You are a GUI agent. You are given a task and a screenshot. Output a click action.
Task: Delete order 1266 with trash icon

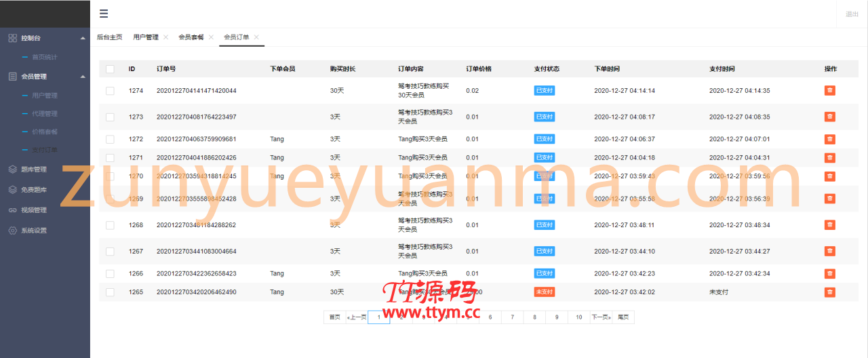coord(830,273)
